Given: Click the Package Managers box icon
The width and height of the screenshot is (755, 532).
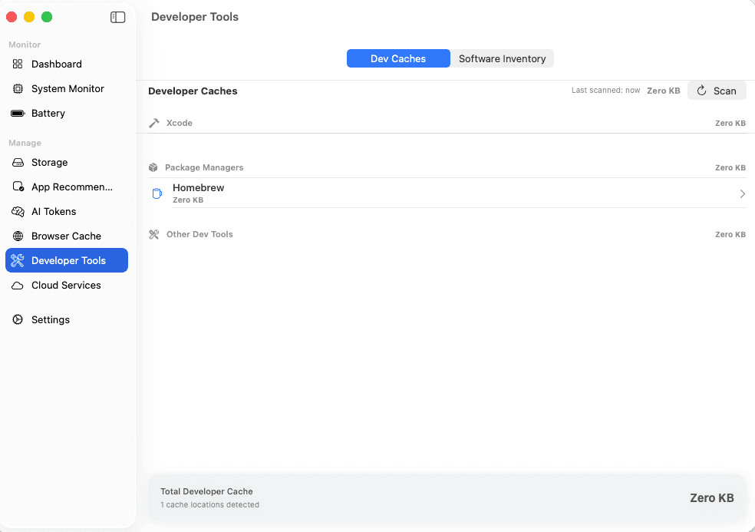Looking at the screenshot, I should [x=156, y=167].
